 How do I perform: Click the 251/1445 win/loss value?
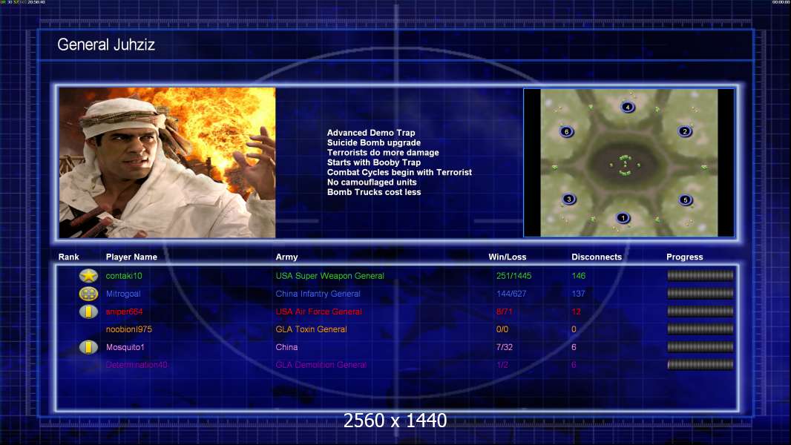coord(513,276)
